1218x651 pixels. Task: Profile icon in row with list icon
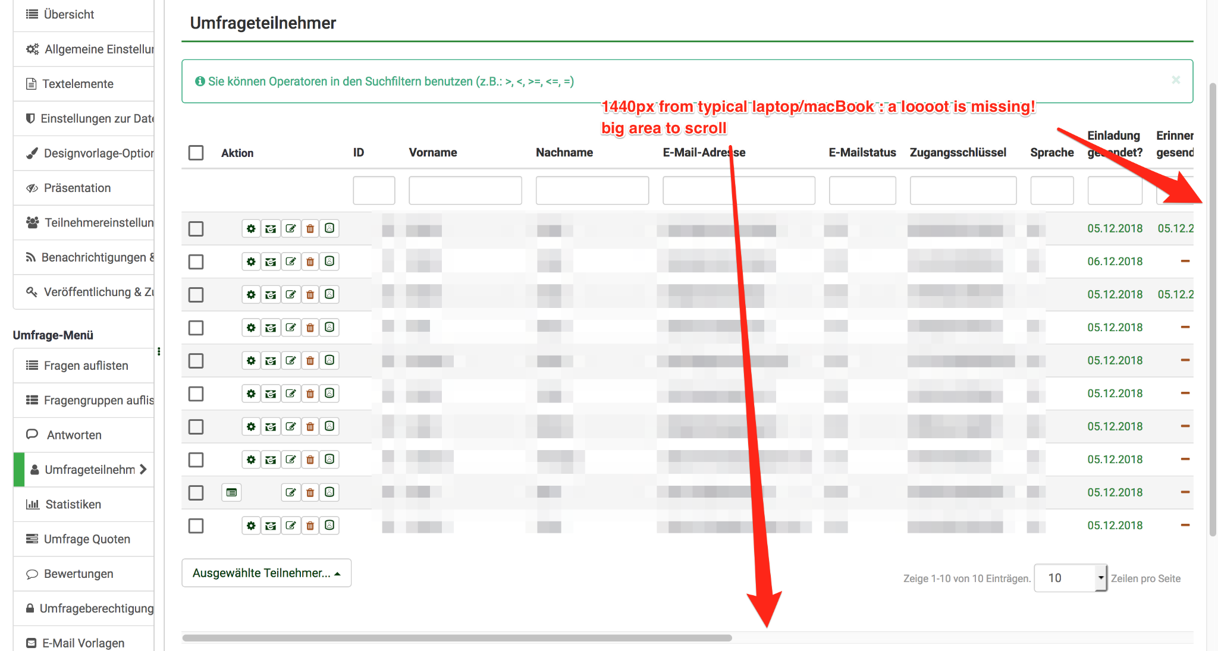pos(329,492)
